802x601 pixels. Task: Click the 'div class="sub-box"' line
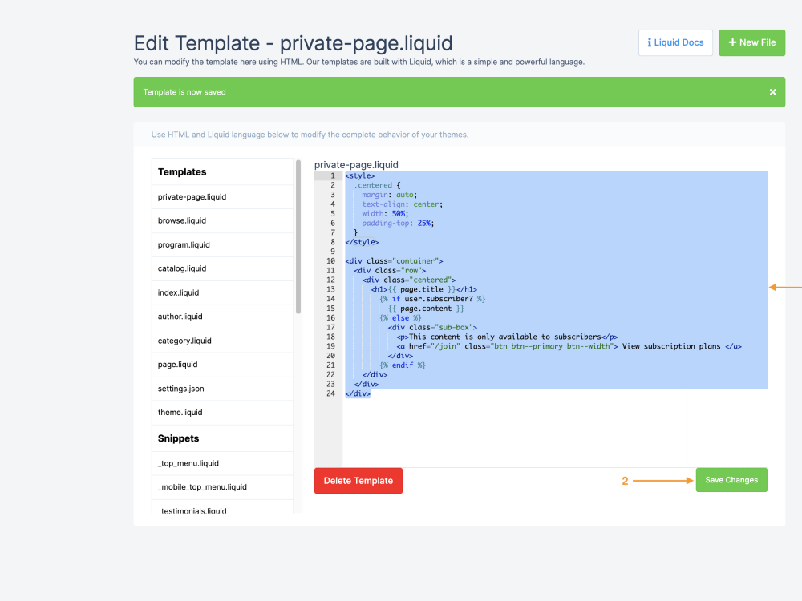click(433, 328)
